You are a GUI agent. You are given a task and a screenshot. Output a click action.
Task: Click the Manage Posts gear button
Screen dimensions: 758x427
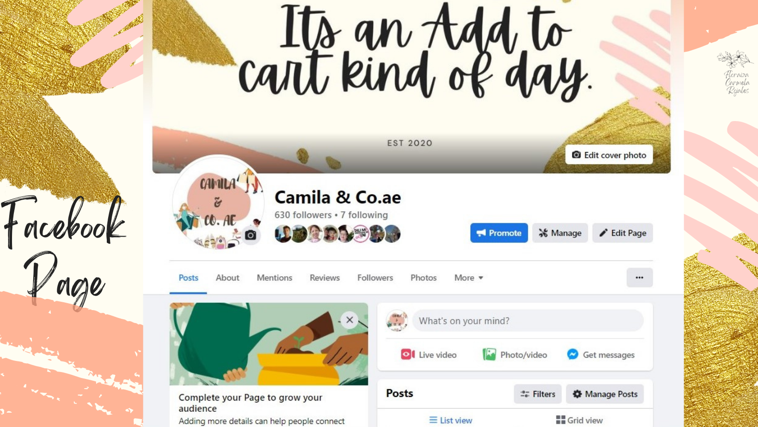(605, 394)
